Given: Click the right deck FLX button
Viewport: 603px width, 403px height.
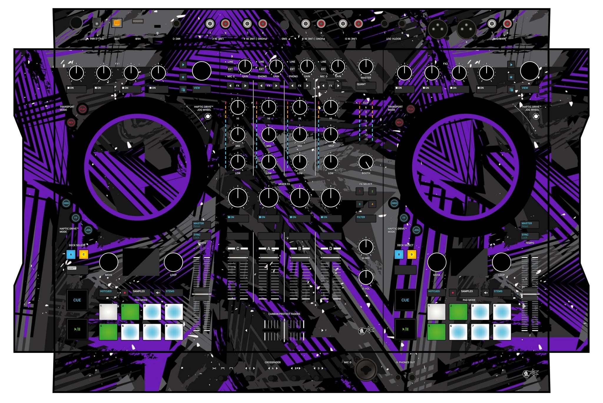Looking at the screenshot, I should tap(410, 109).
